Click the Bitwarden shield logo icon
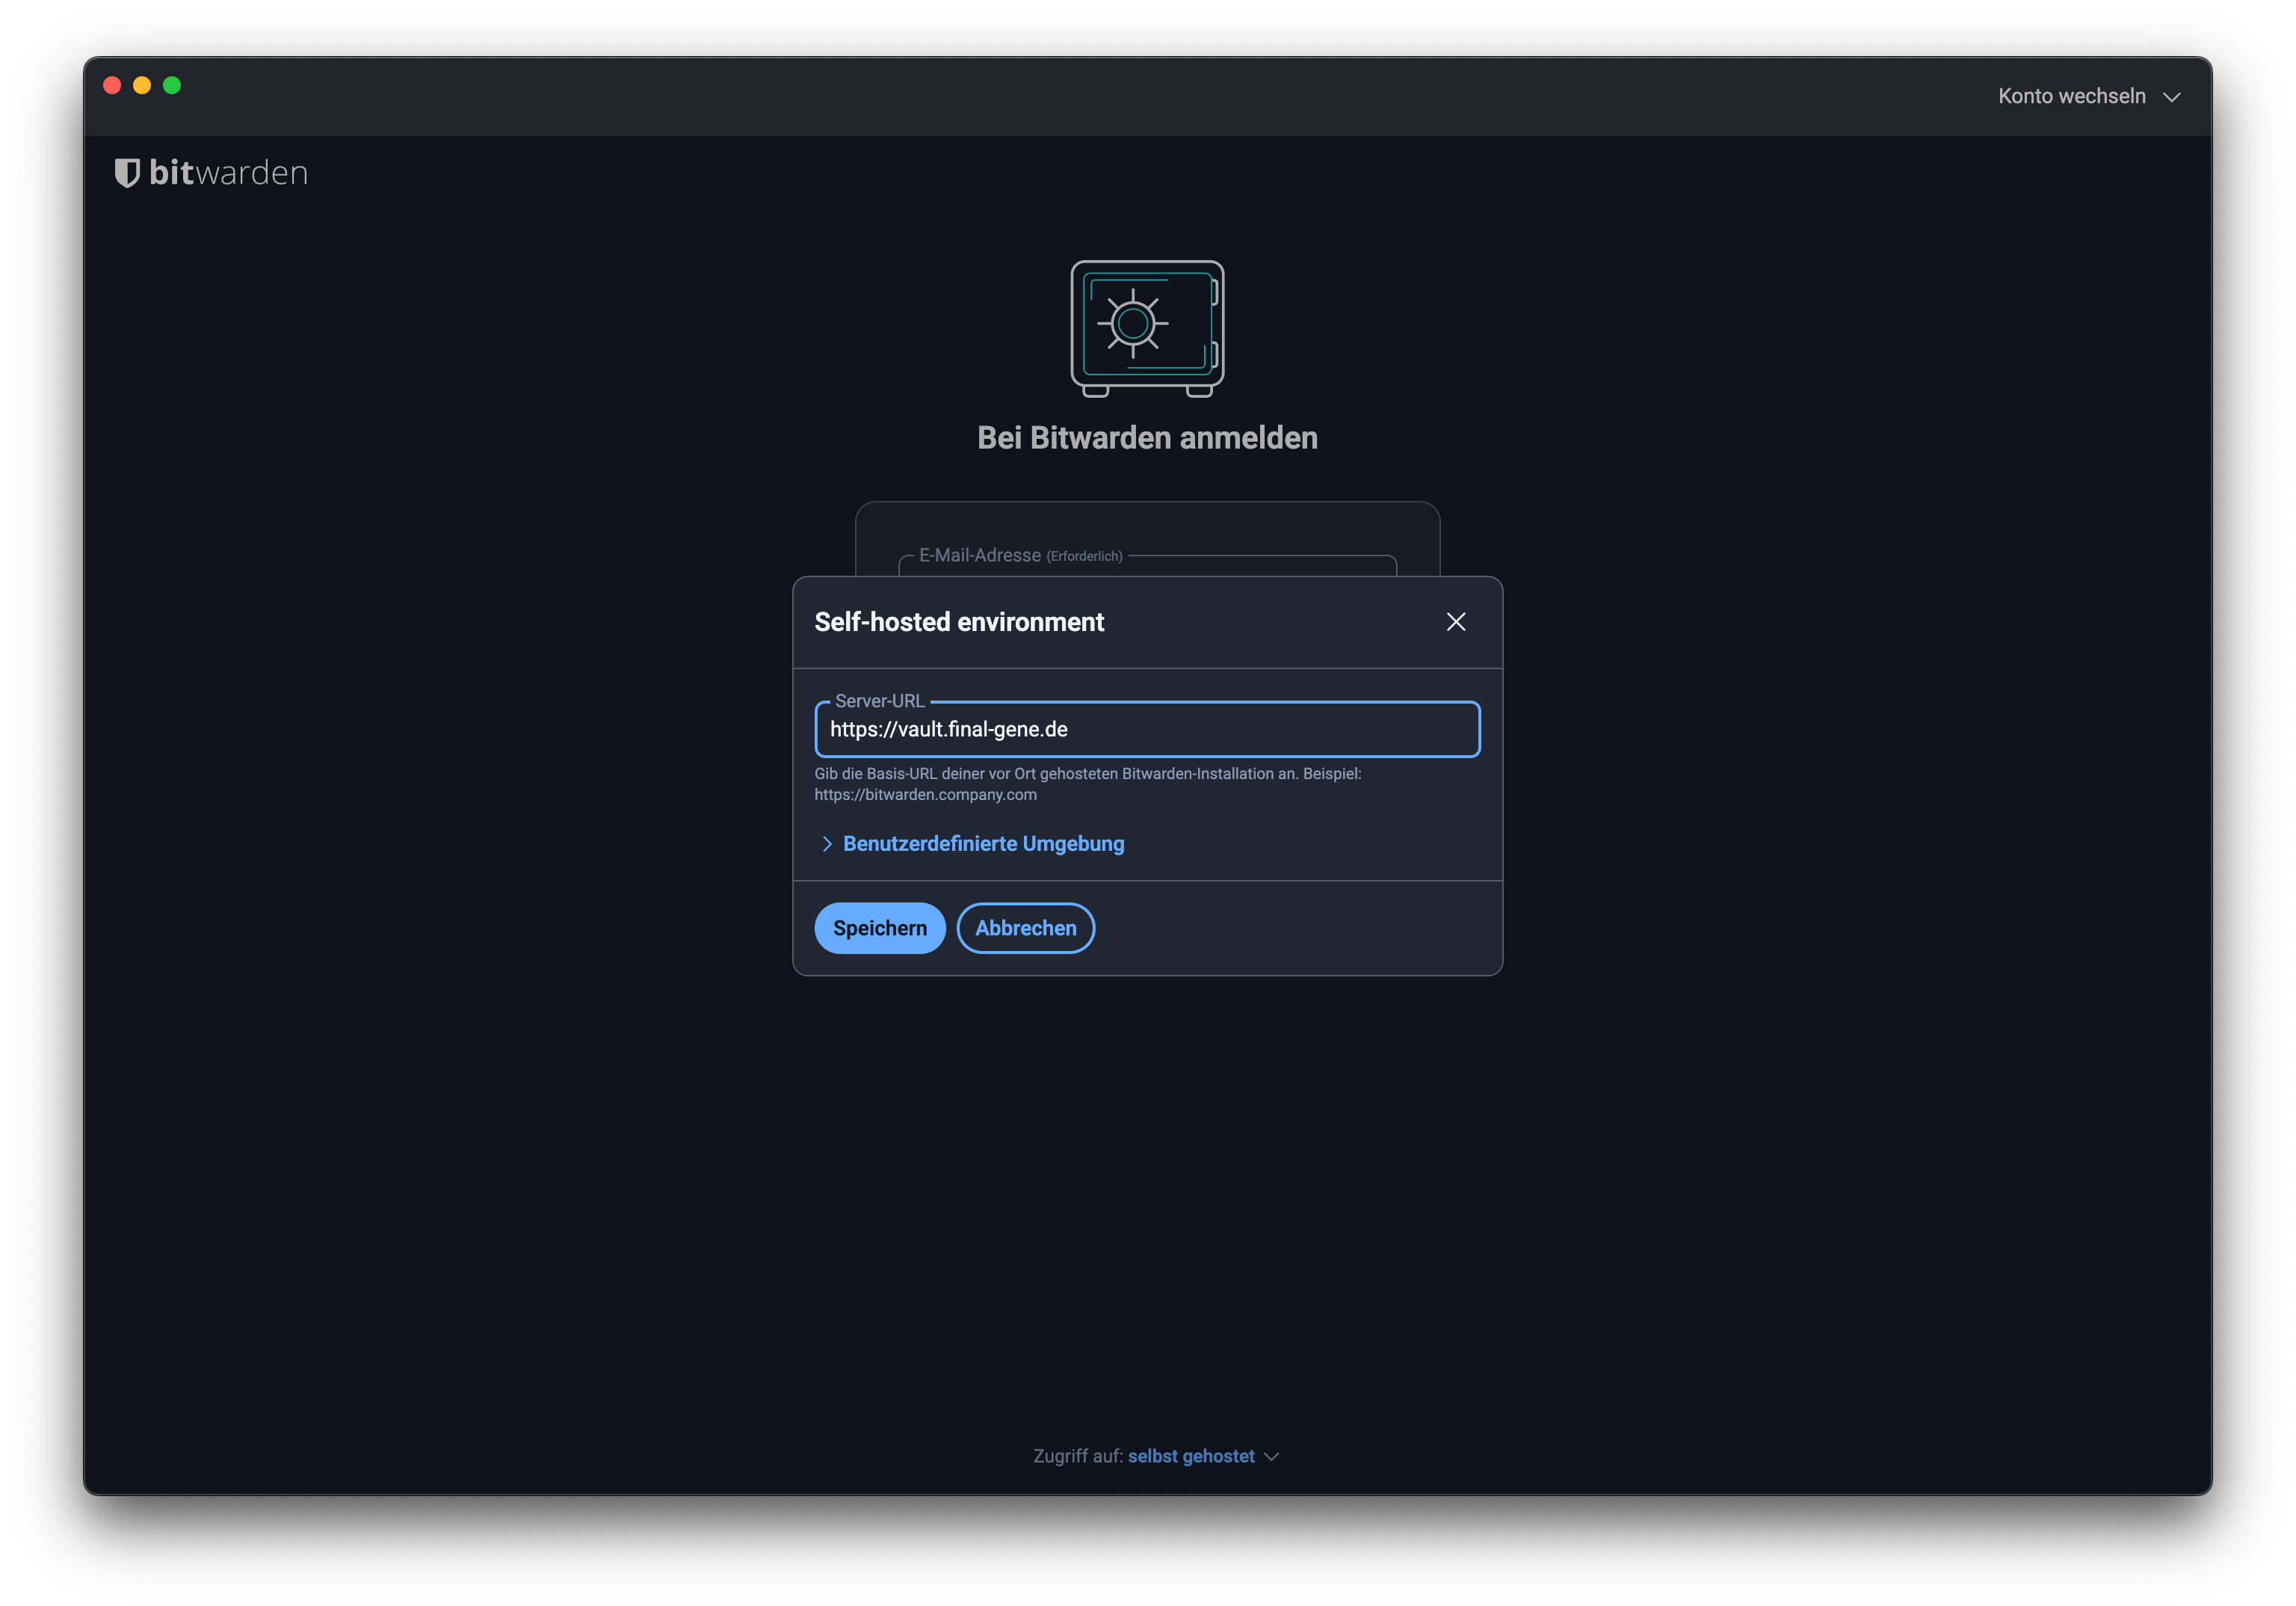The height and width of the screenshot is (1606, 2296). [x=127, y=173]
